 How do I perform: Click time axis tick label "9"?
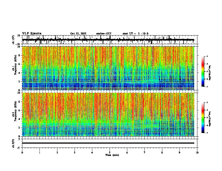point(179,153)
